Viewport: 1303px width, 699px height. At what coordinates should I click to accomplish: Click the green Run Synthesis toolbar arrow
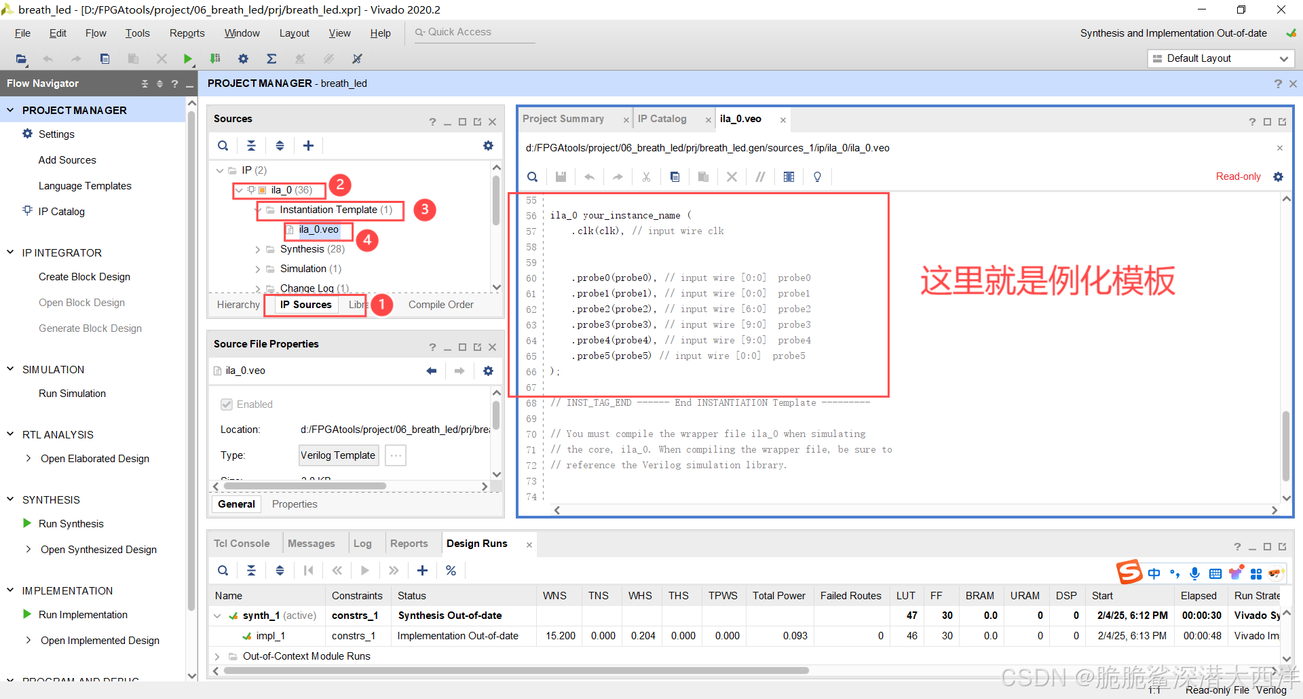click(188, 59)
